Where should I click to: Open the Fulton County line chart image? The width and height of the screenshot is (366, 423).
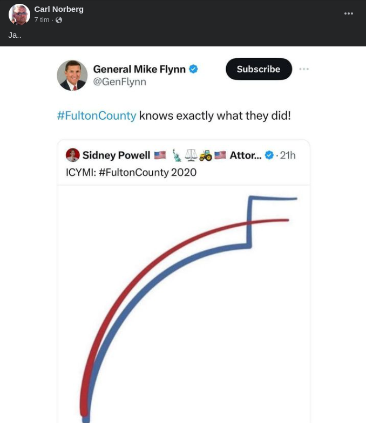[184, 302]
